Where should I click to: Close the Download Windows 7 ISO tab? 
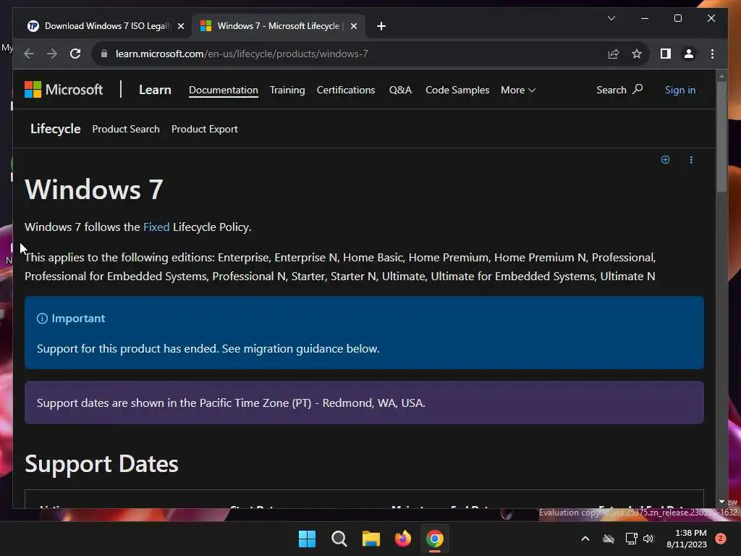[x=180, y=26]
